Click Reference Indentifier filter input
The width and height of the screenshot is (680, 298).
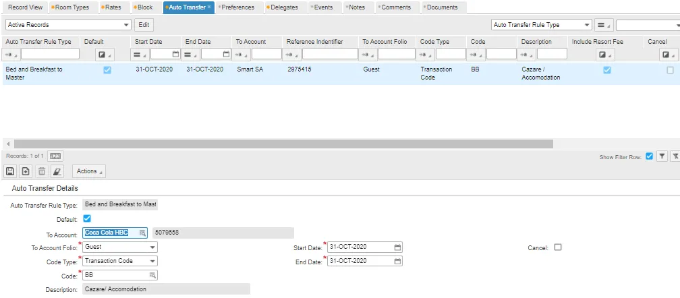pos(330,54)
